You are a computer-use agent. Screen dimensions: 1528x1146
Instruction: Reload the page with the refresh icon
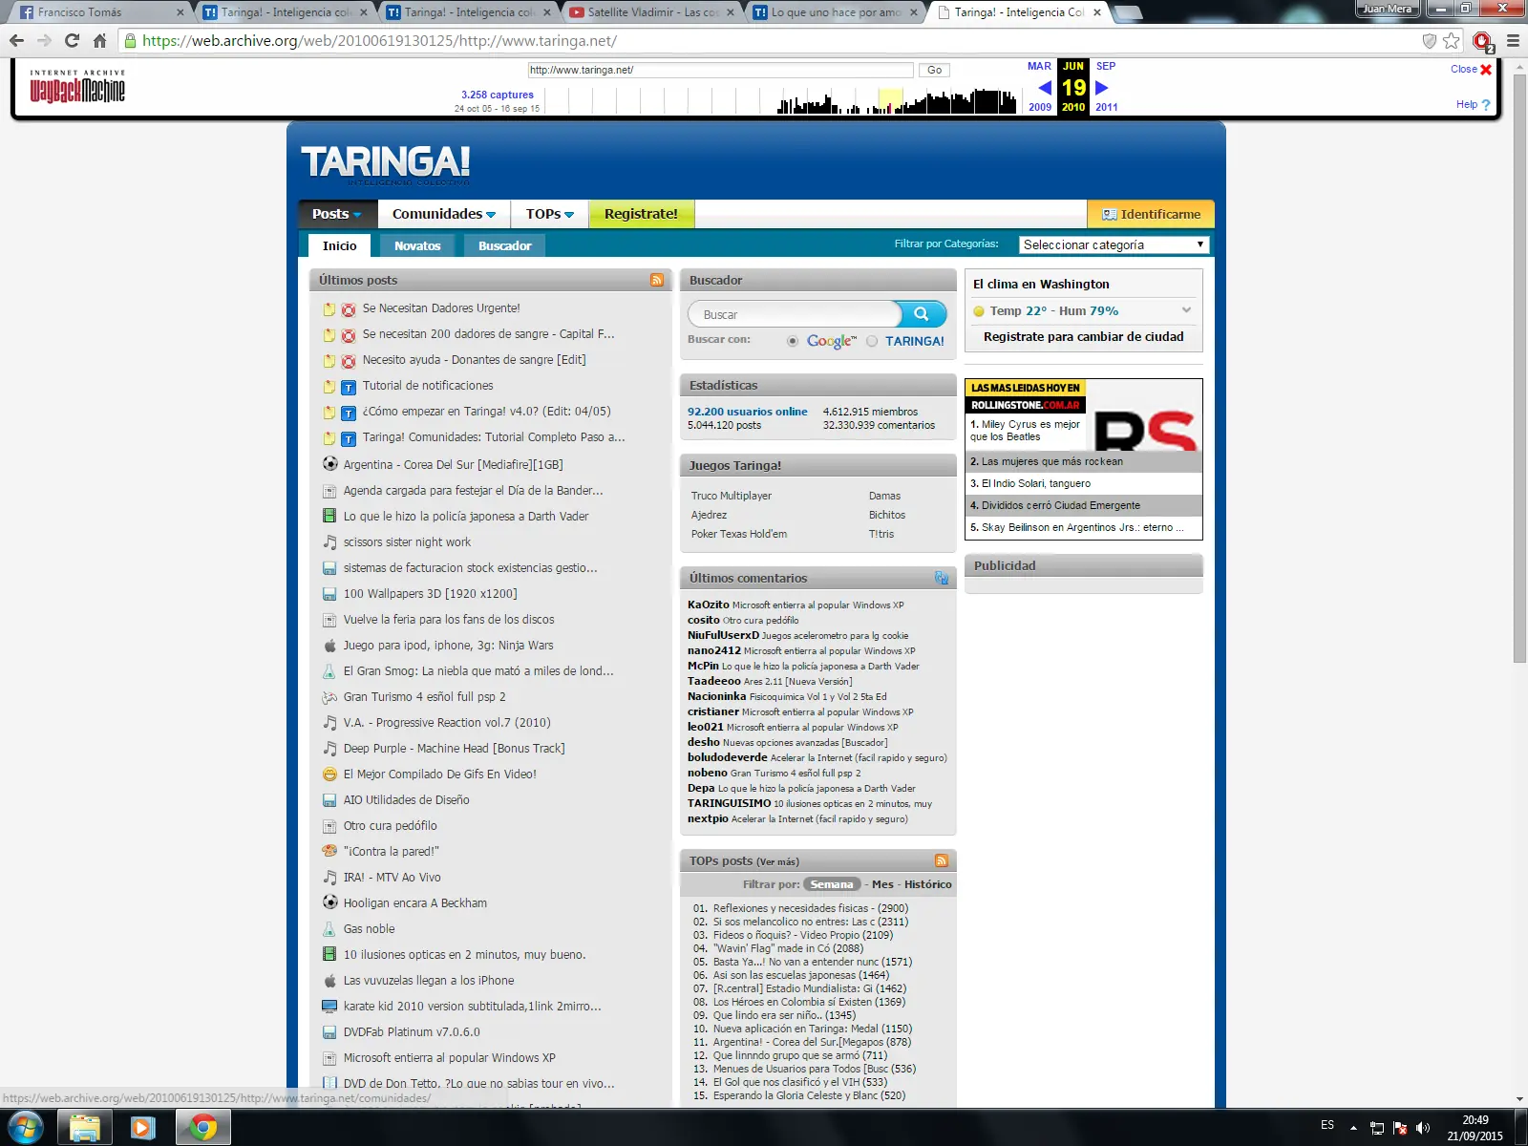tap(72, 41)
